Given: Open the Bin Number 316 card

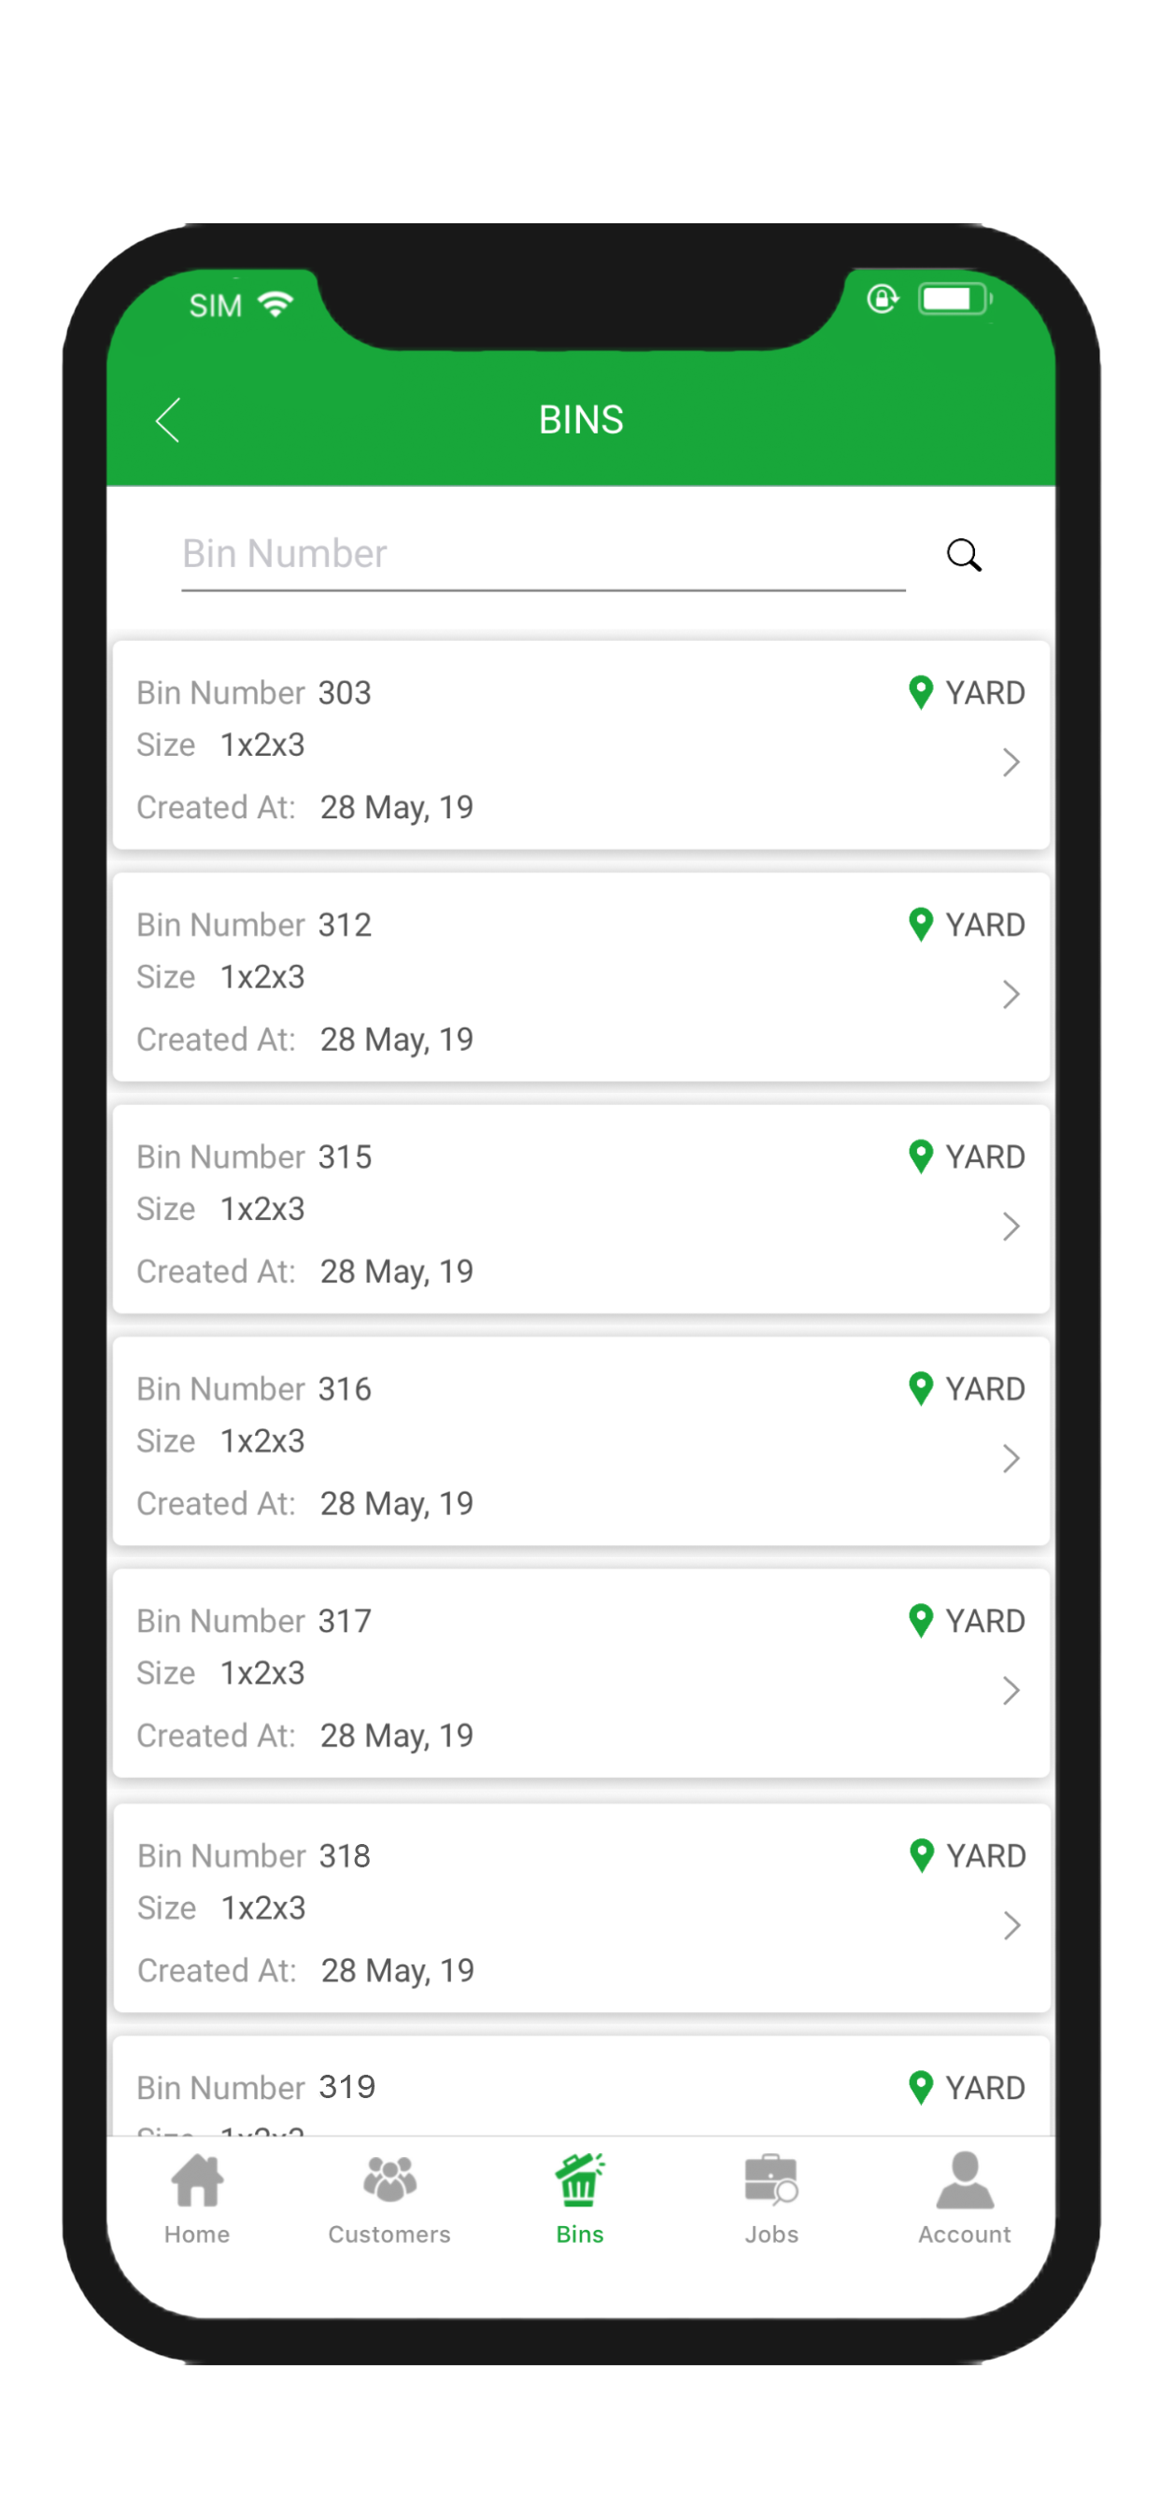Looking at the screenshot, I should (581, 1440).
